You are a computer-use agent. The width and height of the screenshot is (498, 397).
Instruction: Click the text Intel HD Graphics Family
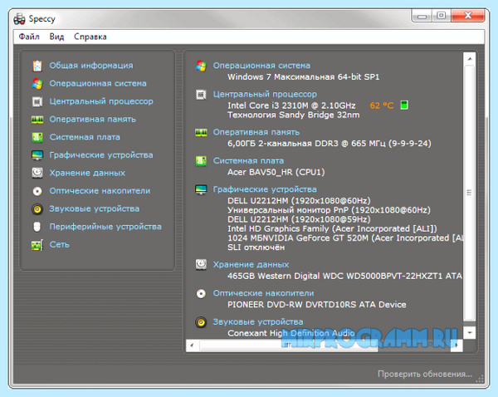click(x=278, y=229)
